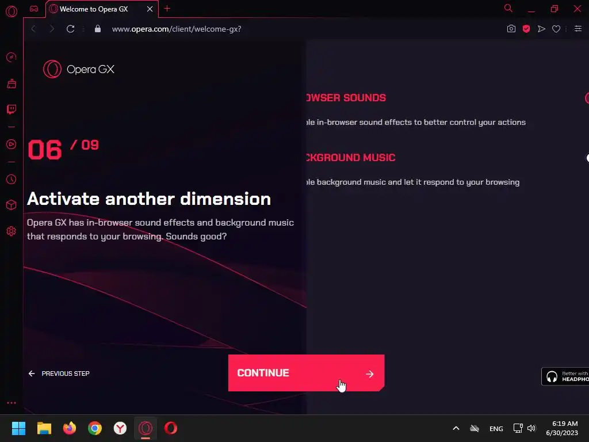This screenshot has width=589, height=442.
Task: Take a snapshot with camera icon
Action: click(x=511, y=29)
